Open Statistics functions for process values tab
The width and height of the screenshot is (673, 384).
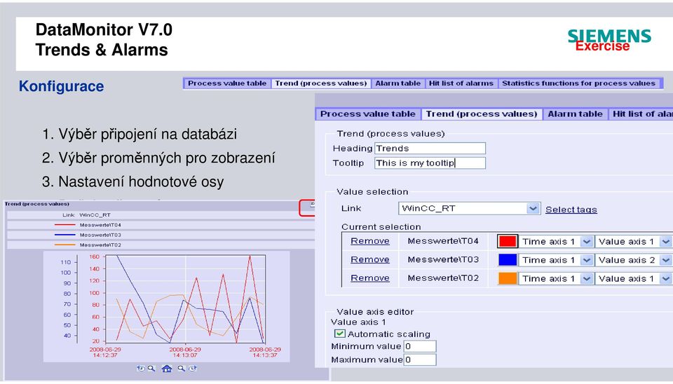(578, 83)
